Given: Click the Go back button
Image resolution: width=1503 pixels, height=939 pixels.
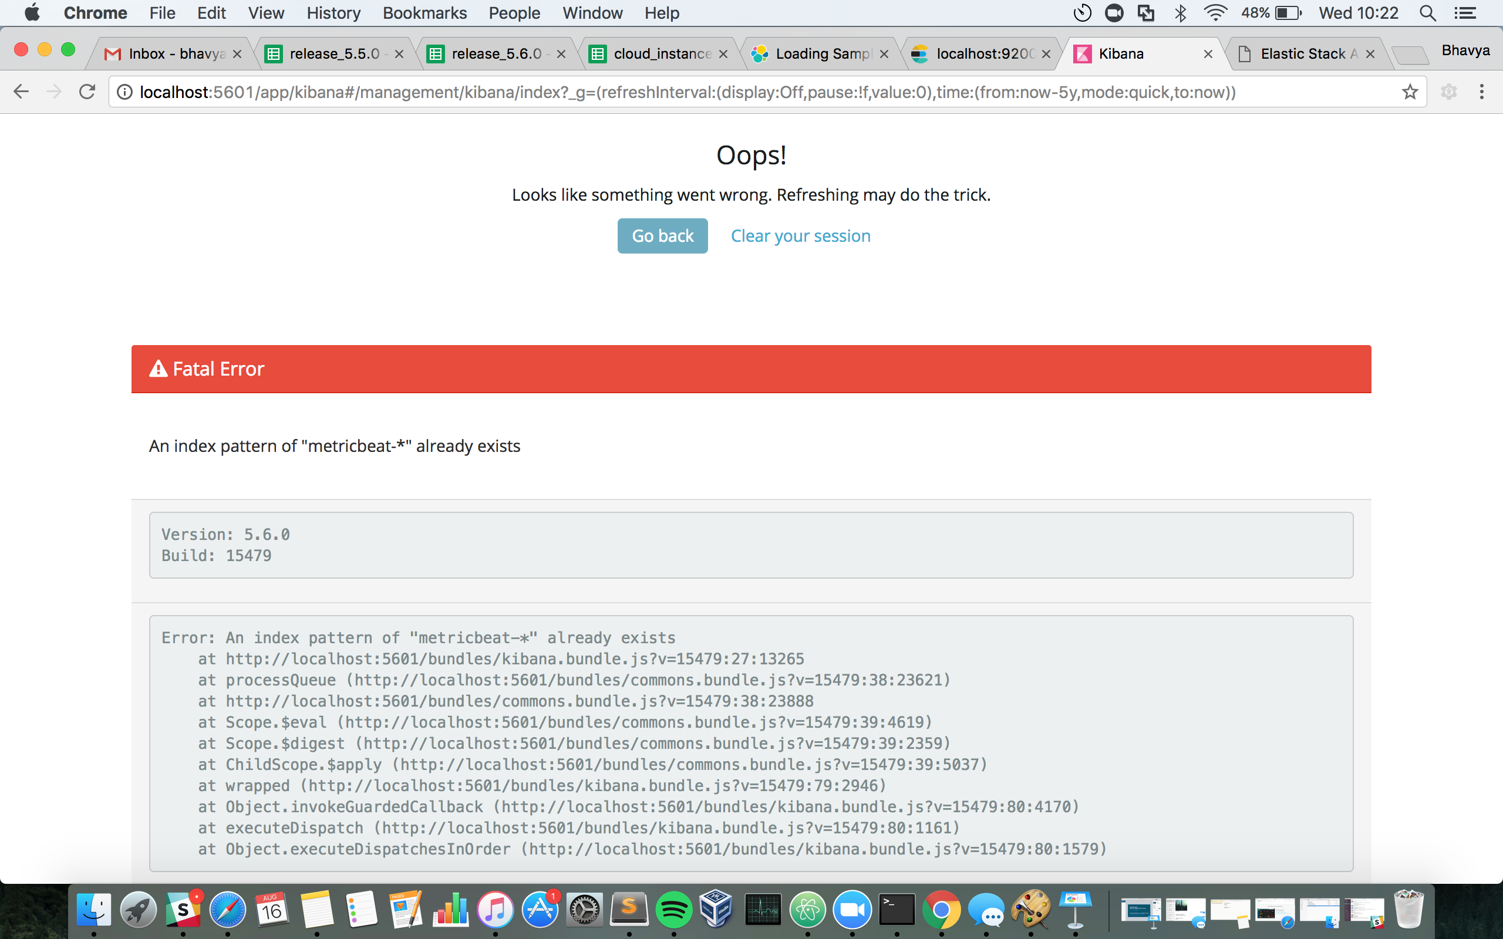Looking at the screenshot, I should click(x=662, y=235).
